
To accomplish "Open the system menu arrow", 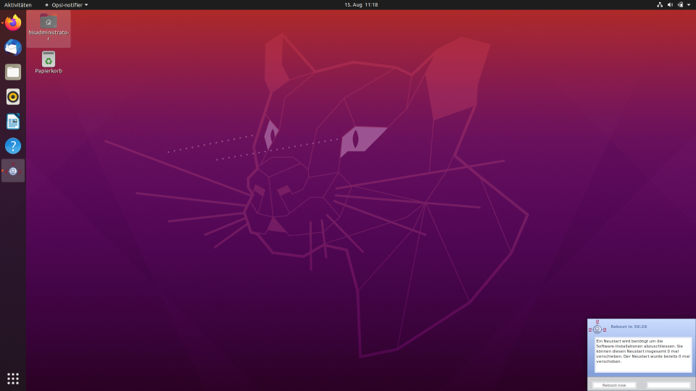I will (689, 5).
